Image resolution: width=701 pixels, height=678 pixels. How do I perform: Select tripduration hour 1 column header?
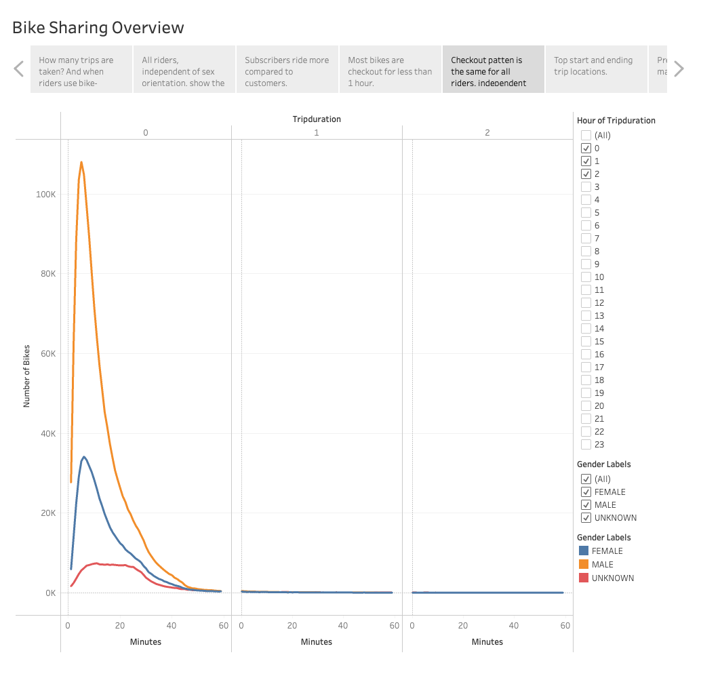pos(317,132)
